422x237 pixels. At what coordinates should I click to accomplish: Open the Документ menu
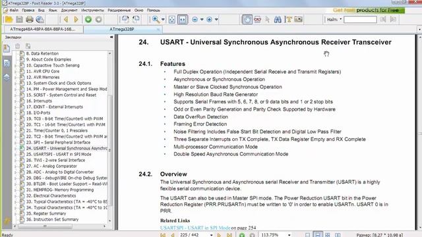pos(69,11)
